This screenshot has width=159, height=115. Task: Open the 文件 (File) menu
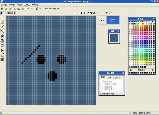tap(4, 5)
